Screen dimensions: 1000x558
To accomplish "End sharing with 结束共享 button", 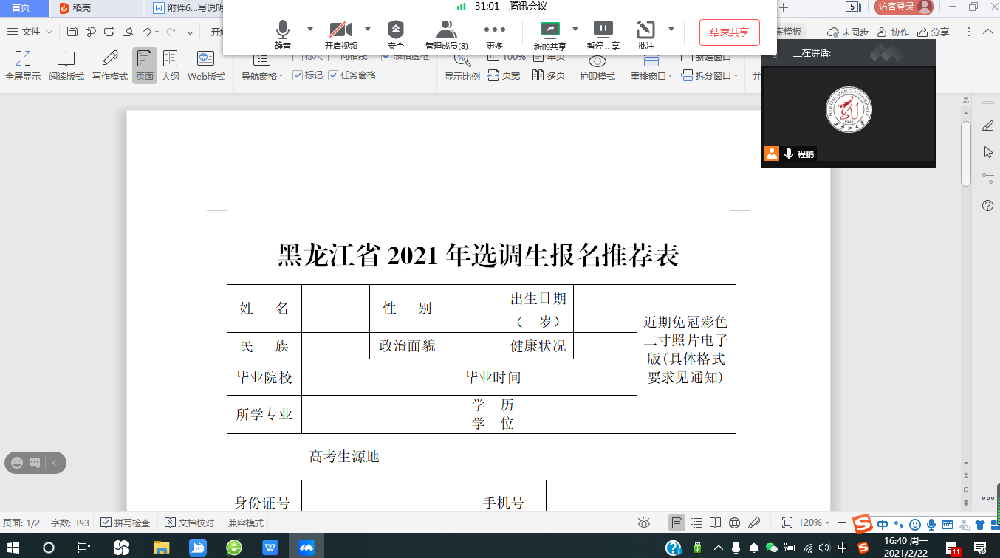I will pyautogui.click(x=729, y=32).
